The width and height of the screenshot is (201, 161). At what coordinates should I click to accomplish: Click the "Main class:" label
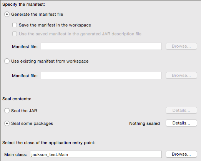coord(16,154)
